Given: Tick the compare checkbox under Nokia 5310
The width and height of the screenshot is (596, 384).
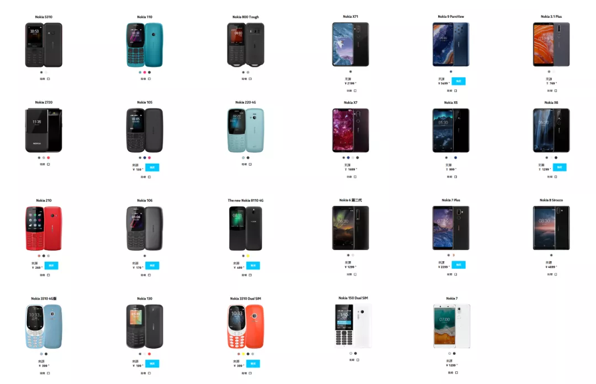Looking at the screenshot, I should coord(48,79).
